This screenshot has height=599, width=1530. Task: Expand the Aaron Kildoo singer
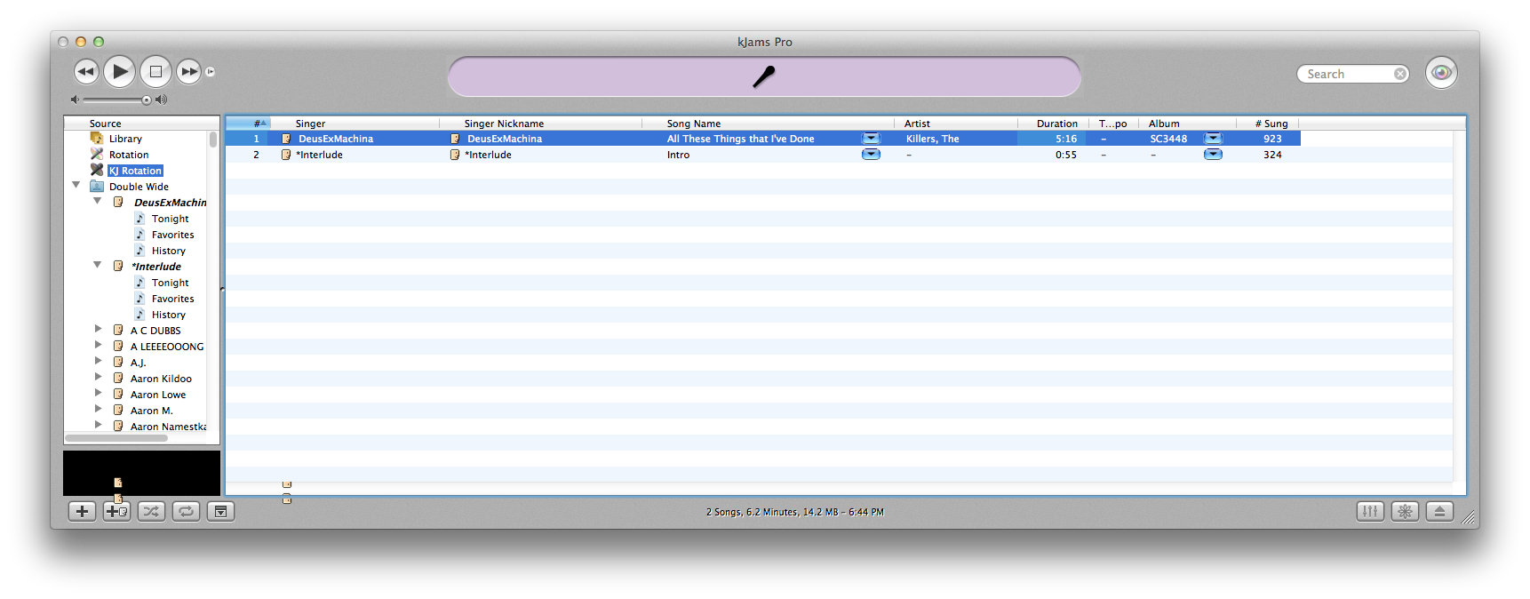99,378
